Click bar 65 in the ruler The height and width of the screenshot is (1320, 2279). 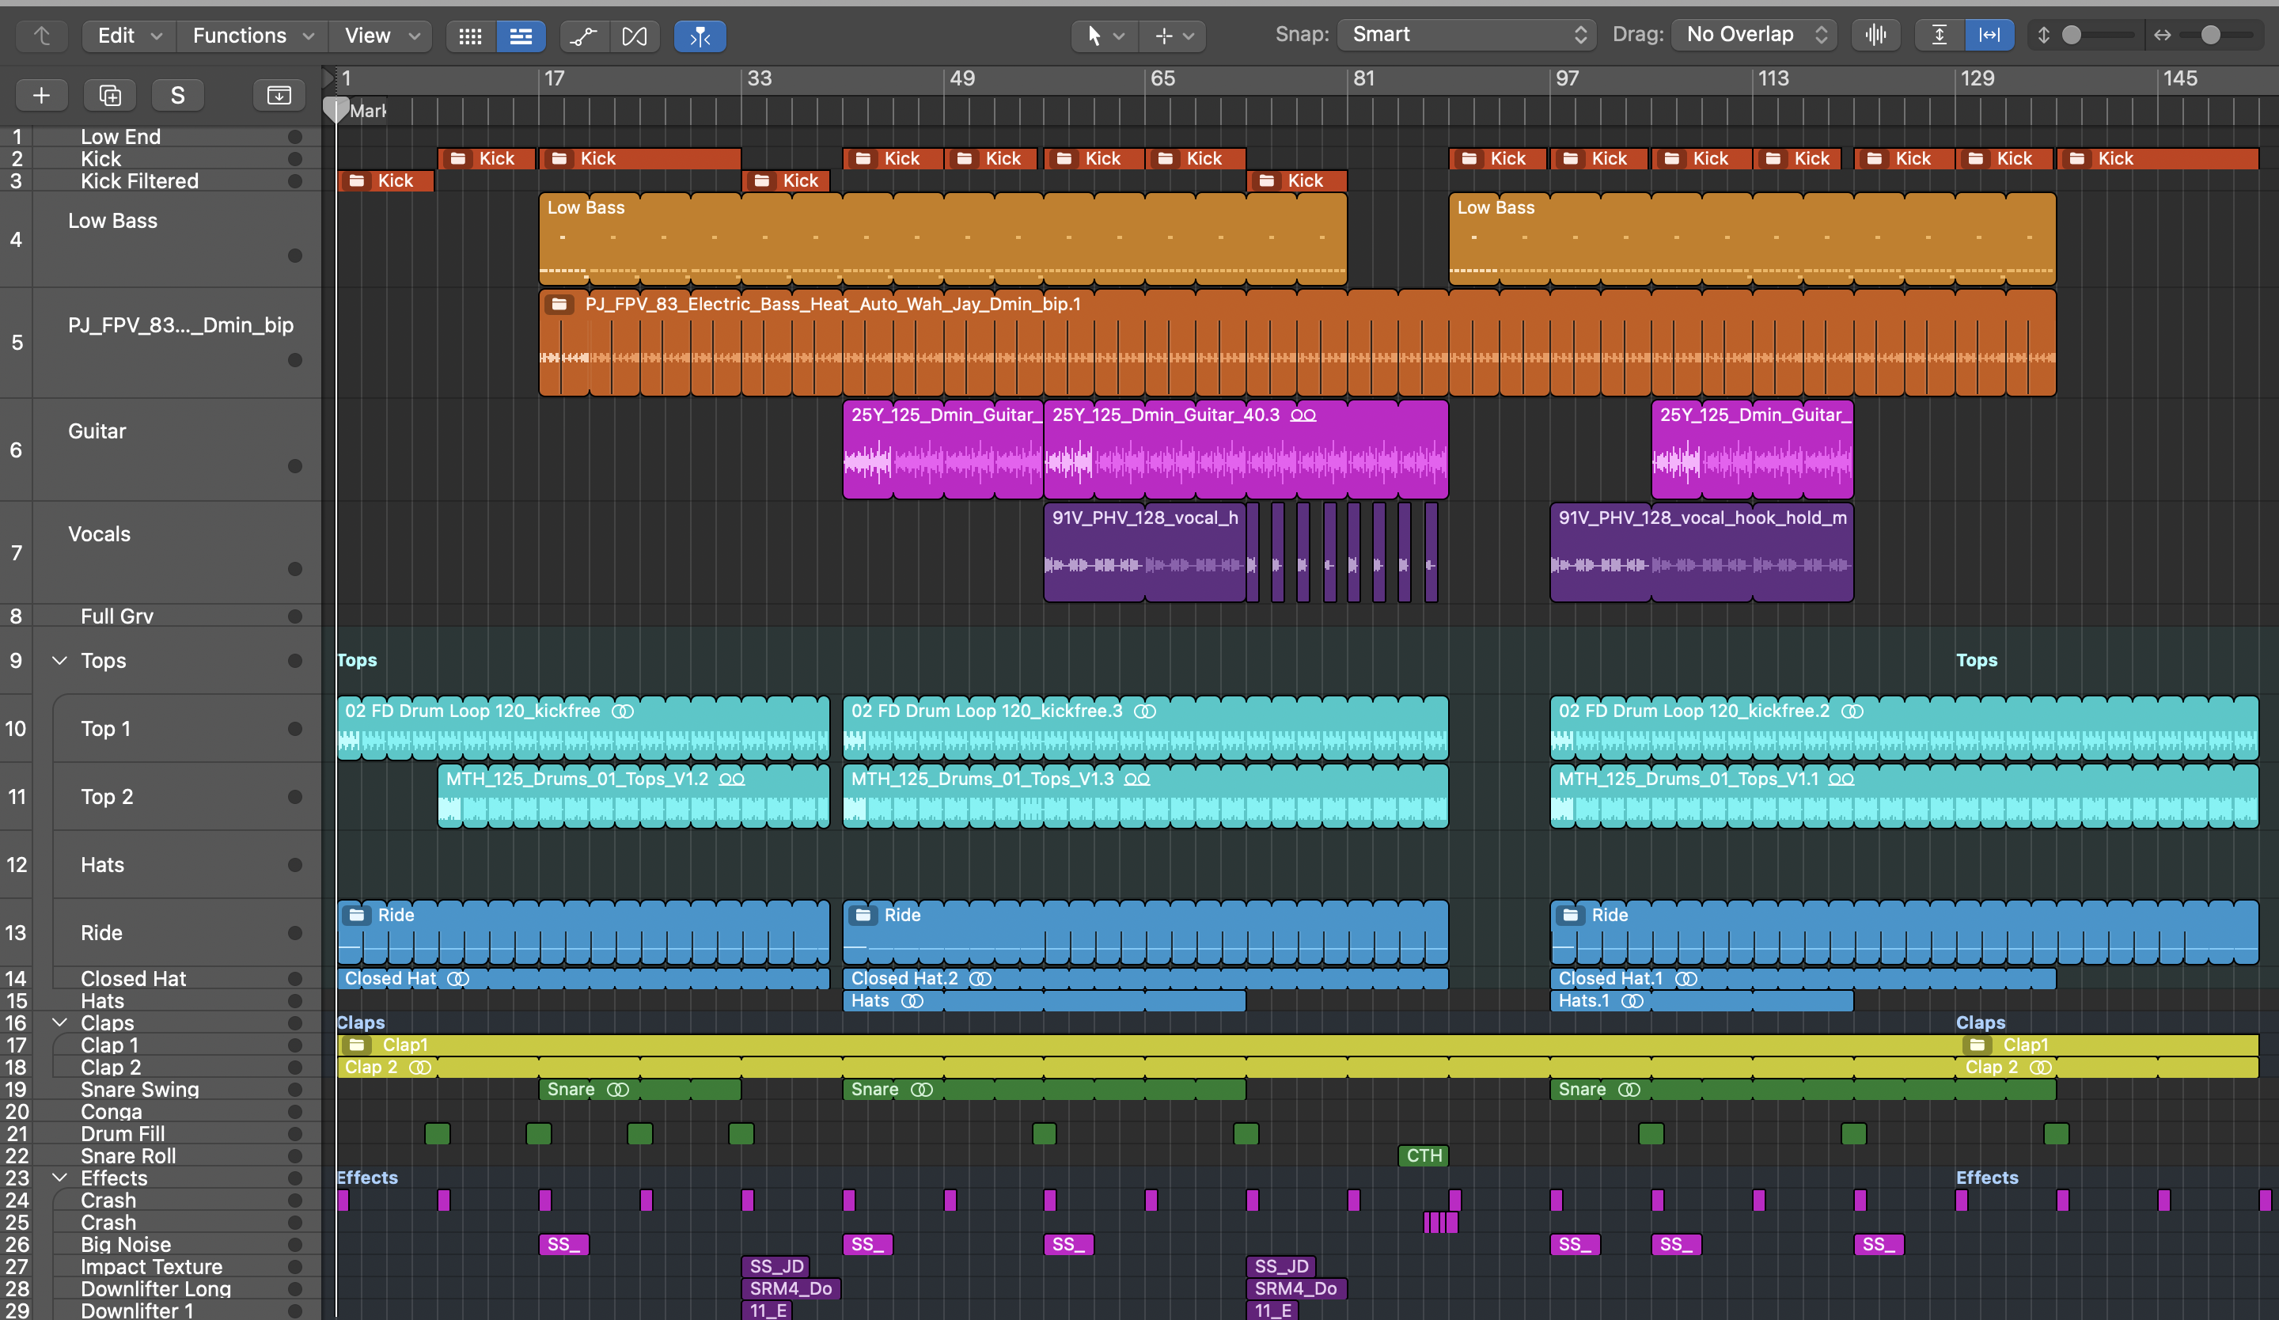coord(1163,78)
